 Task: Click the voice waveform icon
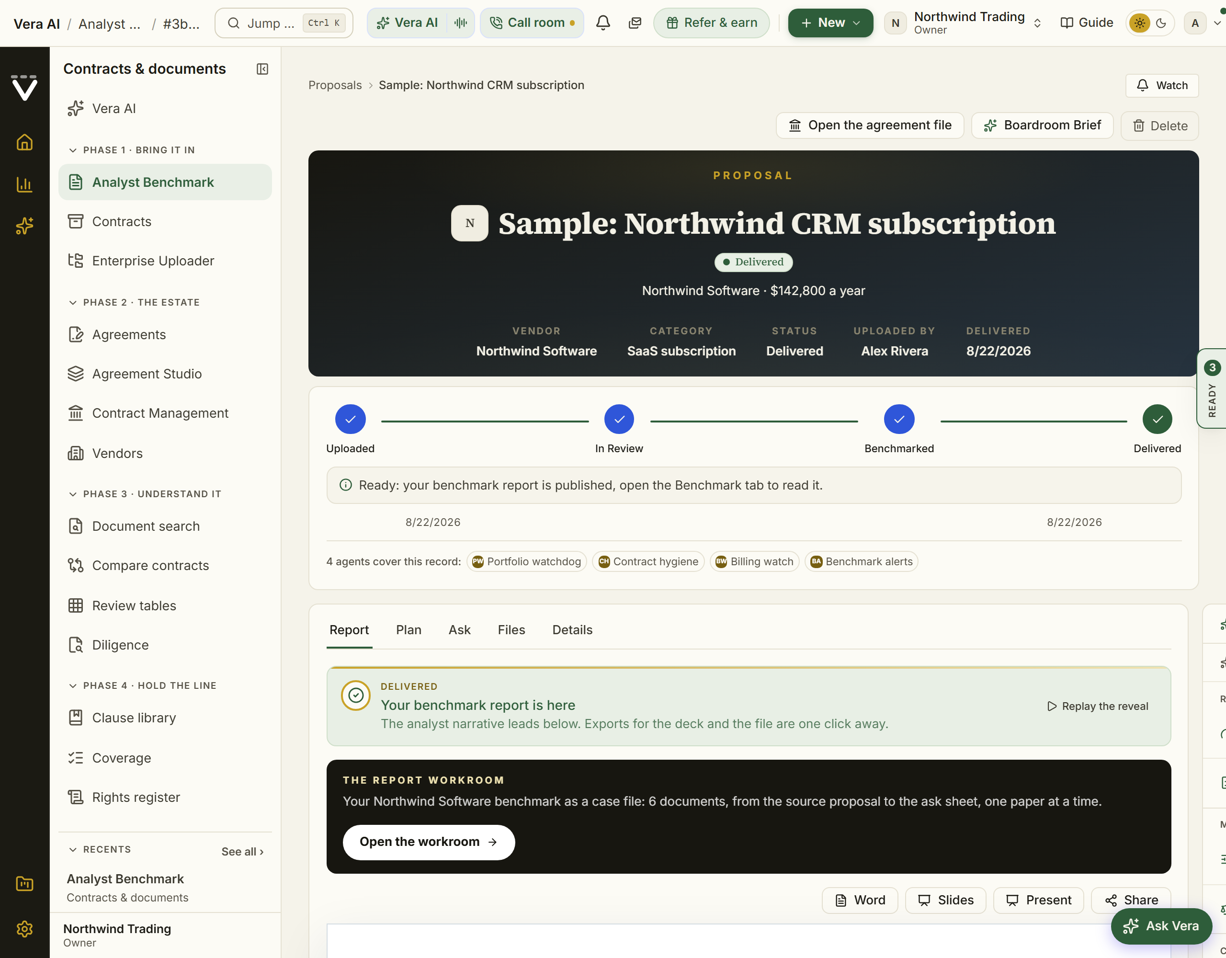460,23
